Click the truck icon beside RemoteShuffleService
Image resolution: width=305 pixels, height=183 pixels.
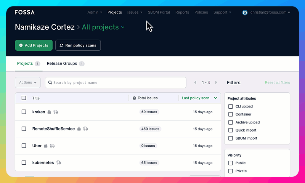85,129
